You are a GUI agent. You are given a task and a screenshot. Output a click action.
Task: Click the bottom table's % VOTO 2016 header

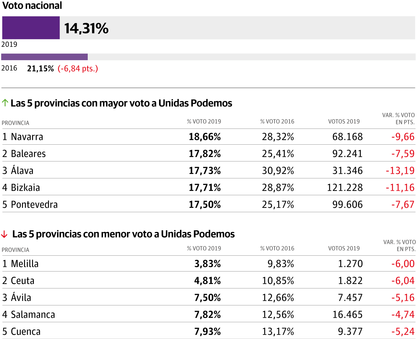coord(277,248)
